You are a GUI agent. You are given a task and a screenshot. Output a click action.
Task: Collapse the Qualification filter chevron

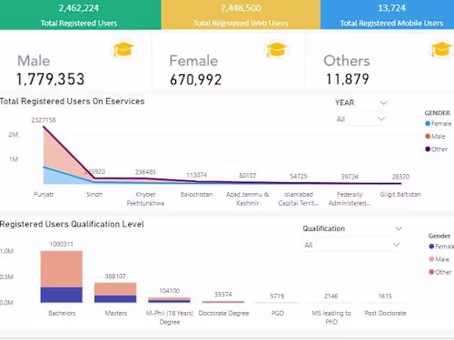click(399, 228)
